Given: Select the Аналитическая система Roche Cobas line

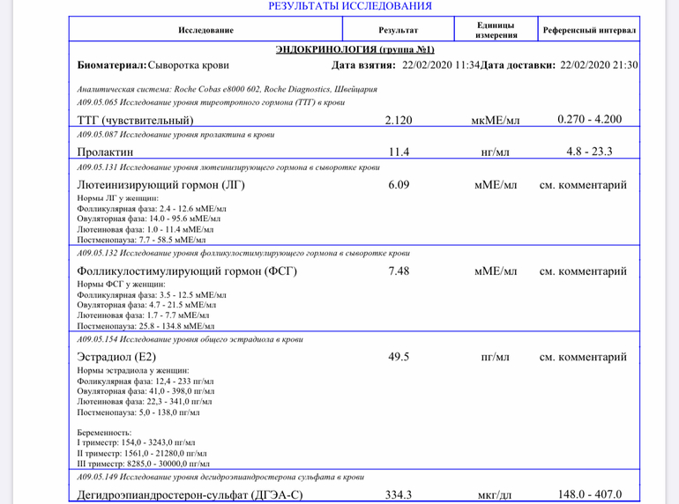Looking at the screenshot, I should tap(228, 89).
